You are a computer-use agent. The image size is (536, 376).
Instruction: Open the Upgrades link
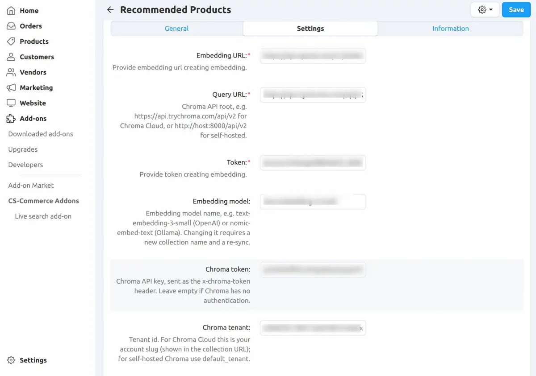pyautogui.click(x=23, y=149)
